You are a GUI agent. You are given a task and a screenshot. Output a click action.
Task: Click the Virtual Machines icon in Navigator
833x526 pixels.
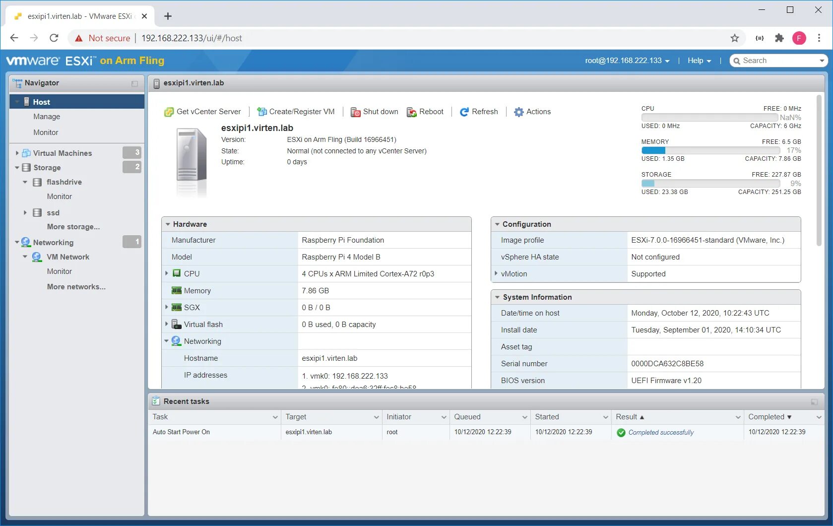pos(26,153)
